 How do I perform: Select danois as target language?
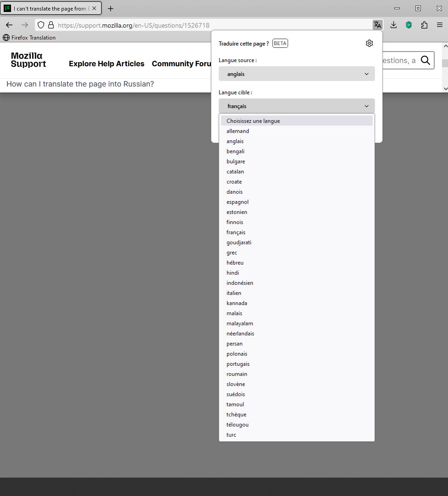tap(297, 192)
